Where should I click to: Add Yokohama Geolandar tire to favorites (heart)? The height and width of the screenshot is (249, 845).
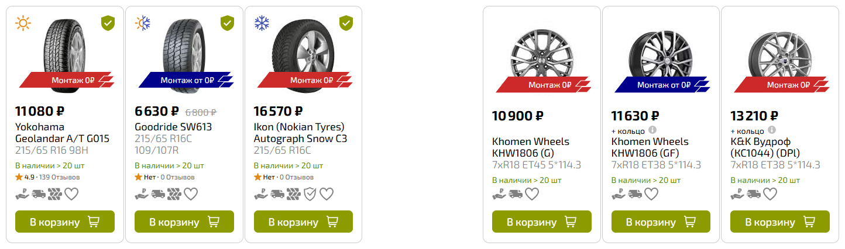click(71, 194)
